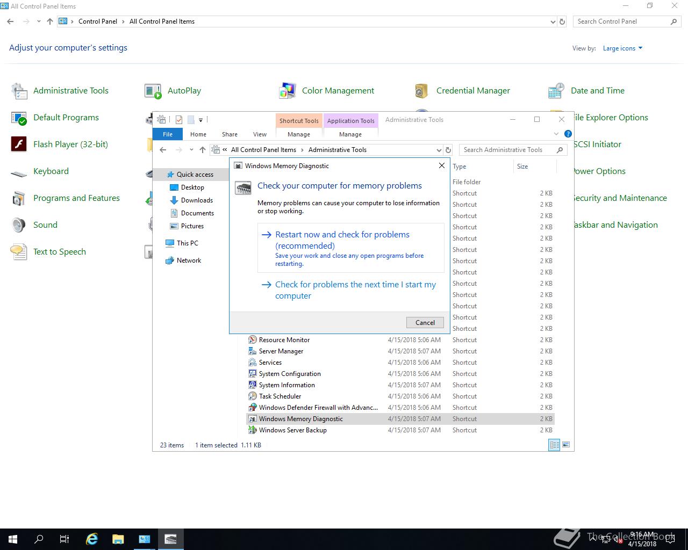This screenshot has height=550, width=688.
Task: Open Credential Manager icon
Action: click(x=422, y=91)
